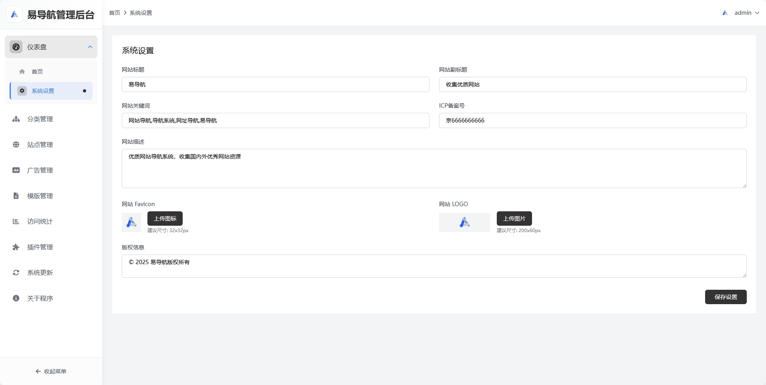Select 首页 in the sidebar submenu
766x385 pixels.
(x=37, y=72)
